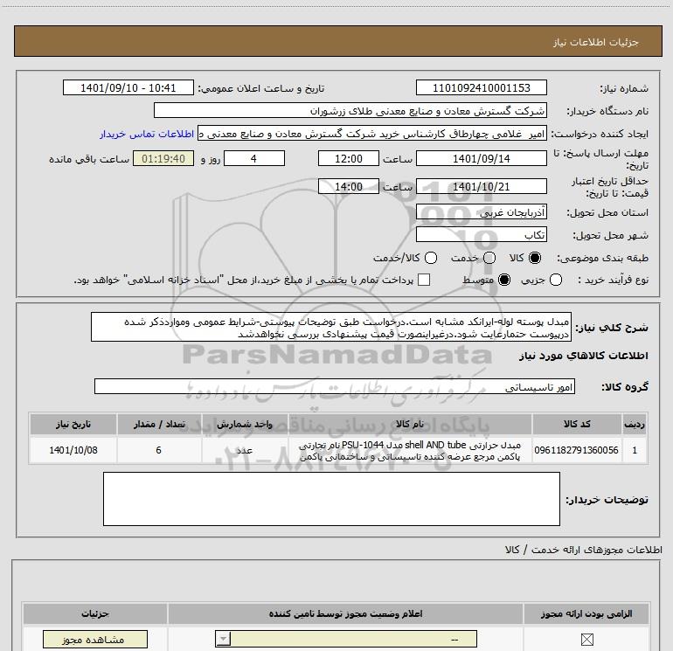Open buyer contact information link

pyautogui.click(x=147, y=134)
